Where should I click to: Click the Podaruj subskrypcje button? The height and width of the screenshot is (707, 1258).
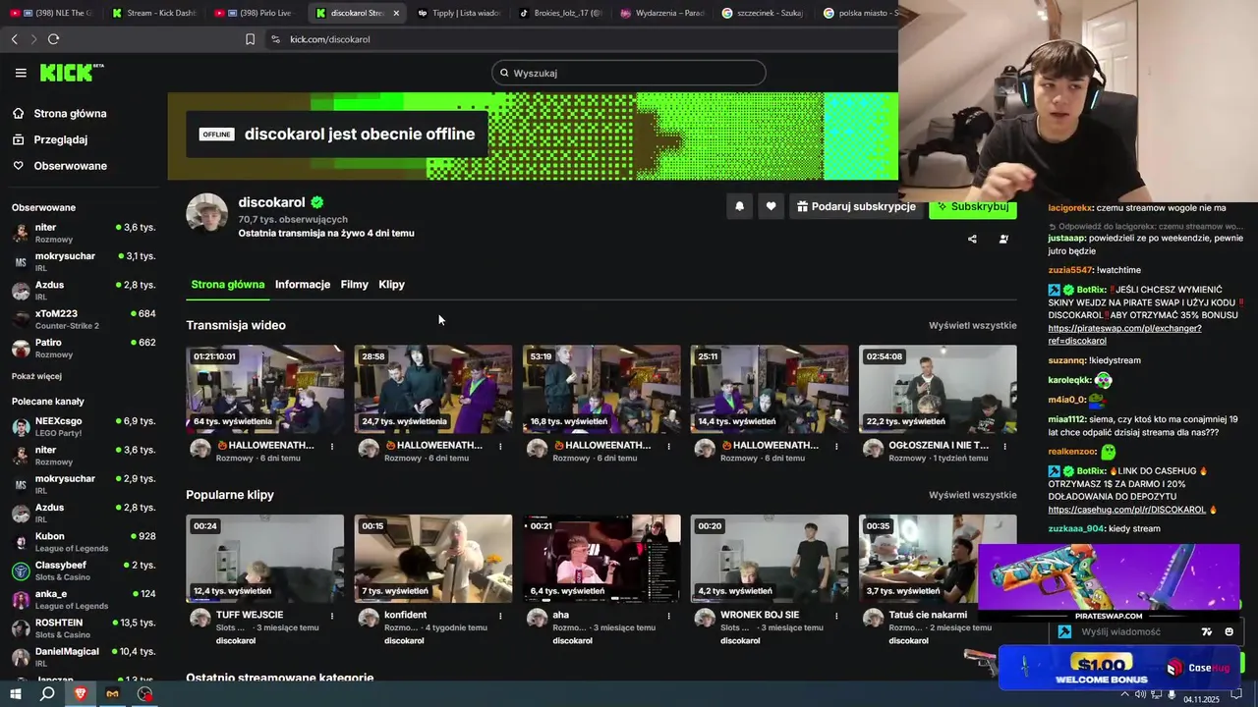point(856,206)
